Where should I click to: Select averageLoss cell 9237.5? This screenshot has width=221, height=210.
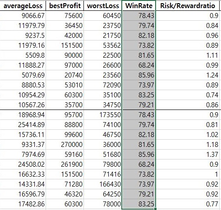[x=23, y=36]
